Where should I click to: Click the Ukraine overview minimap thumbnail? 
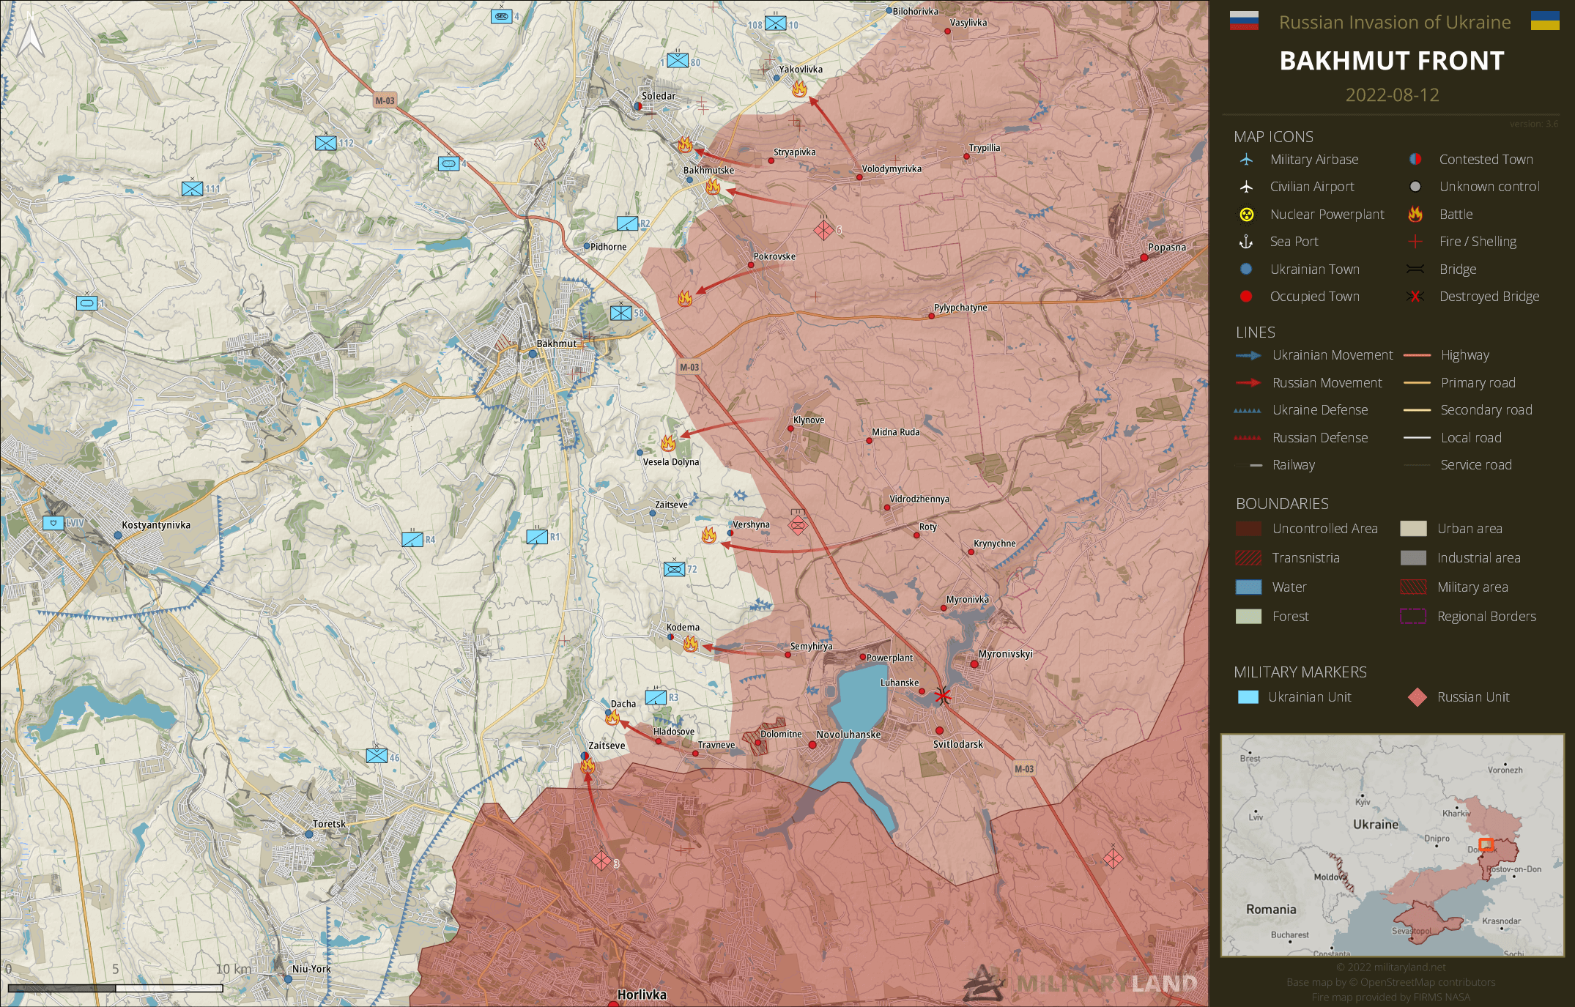point(1392,846)
